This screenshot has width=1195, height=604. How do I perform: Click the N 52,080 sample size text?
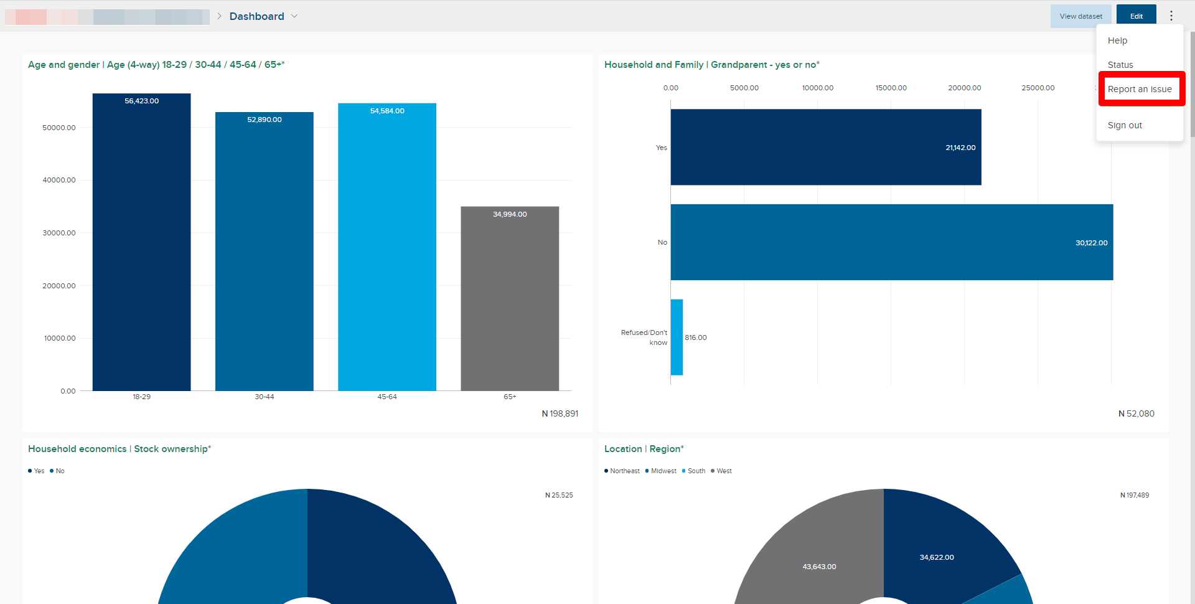pyautogui.click(x=1136, y=413)
